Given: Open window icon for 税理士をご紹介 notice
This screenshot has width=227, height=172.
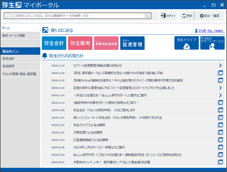Looking at the screenshot, I should point(220,103).
